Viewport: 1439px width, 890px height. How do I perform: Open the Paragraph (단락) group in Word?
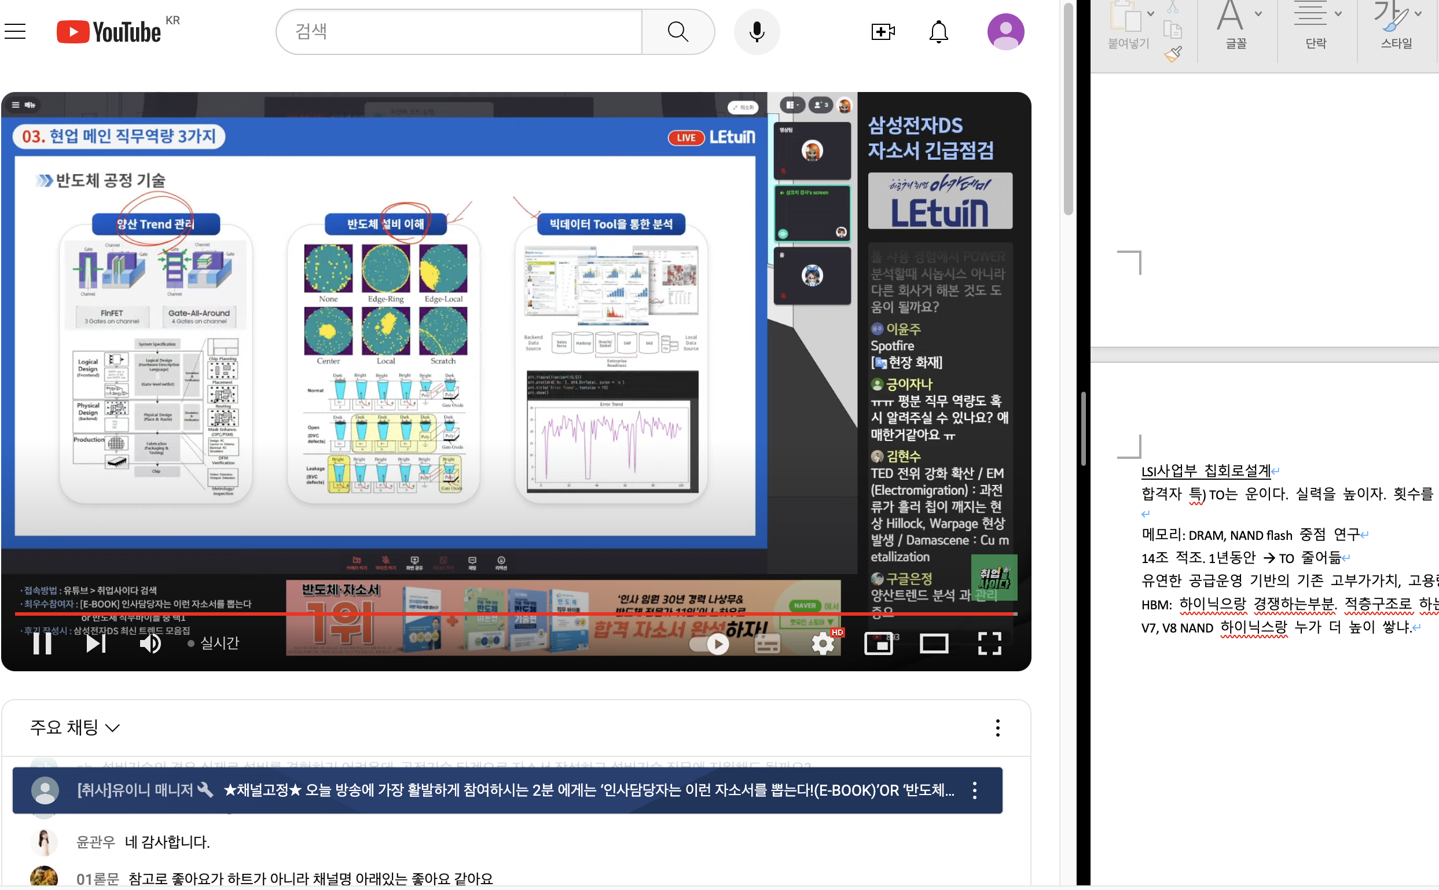(1315, 25)
